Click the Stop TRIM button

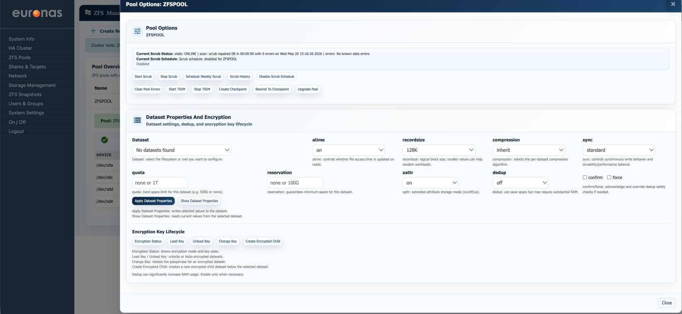pyautogui.click(x=202, y=89)
